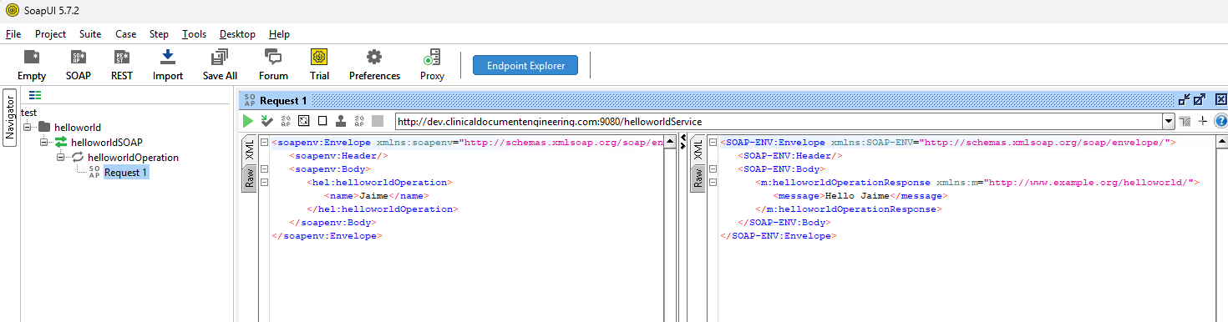Collapse the helloworld project node
Screen dimensions: 1228x322
tap(28, 128)
